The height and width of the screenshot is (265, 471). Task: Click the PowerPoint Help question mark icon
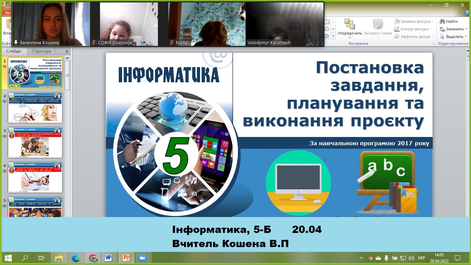click(467, 12)
